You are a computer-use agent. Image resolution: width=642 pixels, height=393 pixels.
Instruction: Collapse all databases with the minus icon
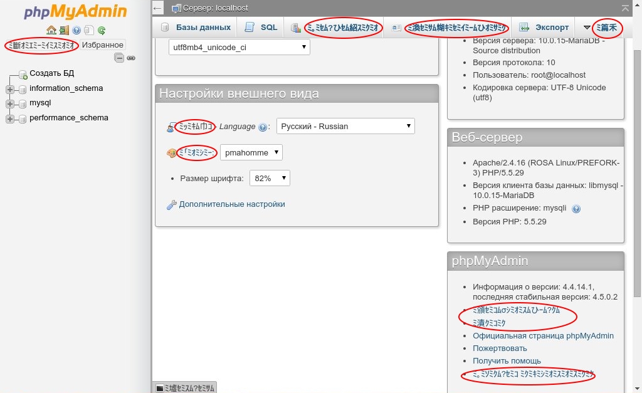coord(119,58)
